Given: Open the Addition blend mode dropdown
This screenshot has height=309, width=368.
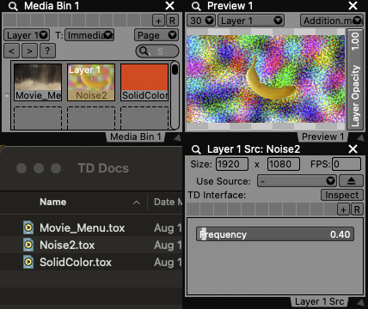Looking at the screenshot, I should (332, 21).
